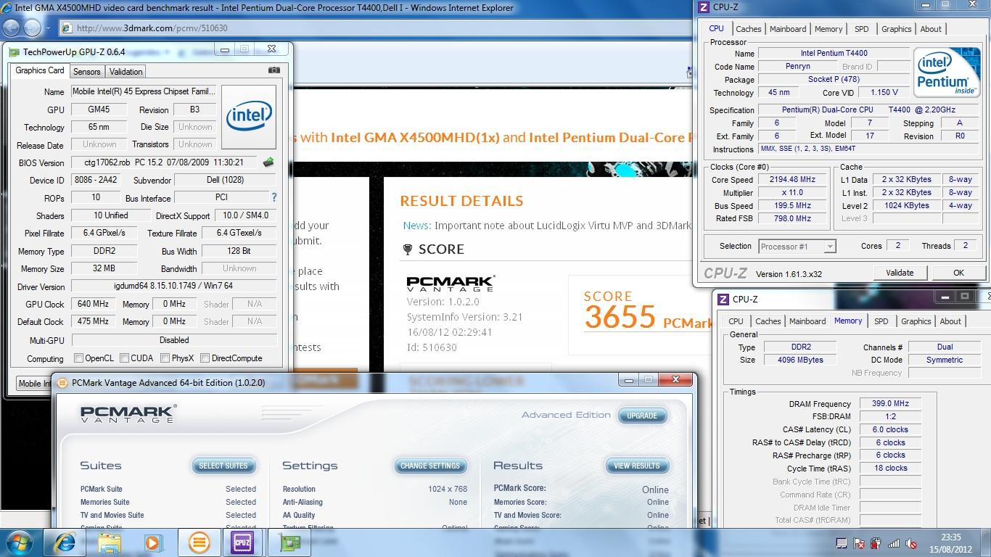
Task: Open Caches tab in upper CPU-Z window
Action: click(749, 29)
